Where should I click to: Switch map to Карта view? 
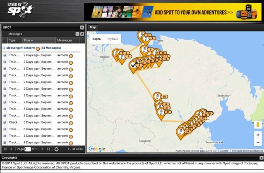tap(96, 39)
